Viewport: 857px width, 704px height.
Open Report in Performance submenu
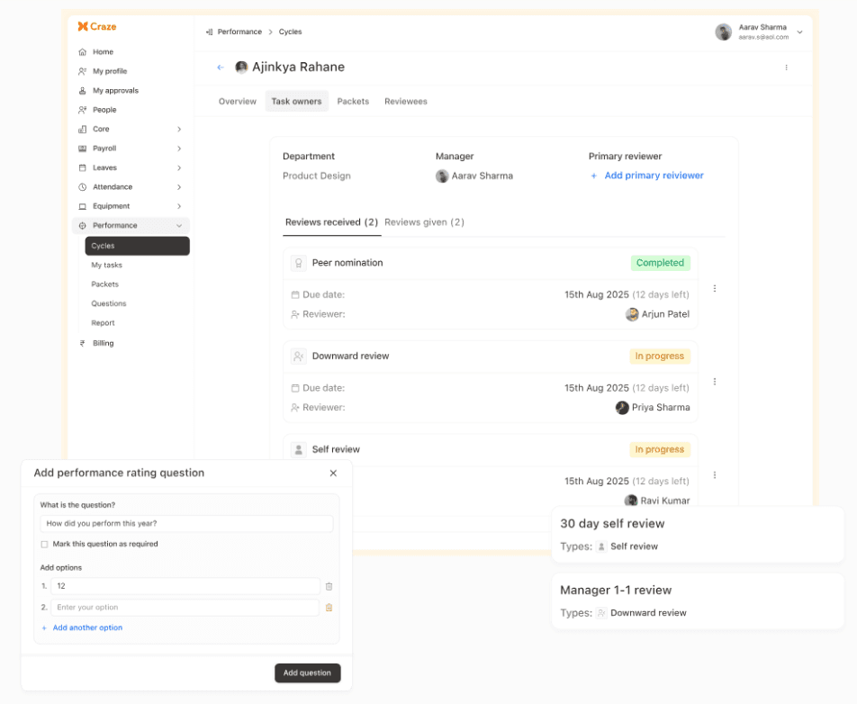103,323
